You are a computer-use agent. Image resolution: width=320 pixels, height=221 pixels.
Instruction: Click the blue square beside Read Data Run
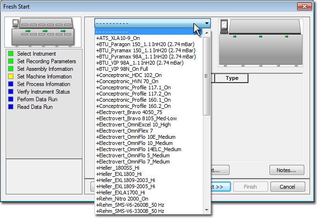point(10,107)
